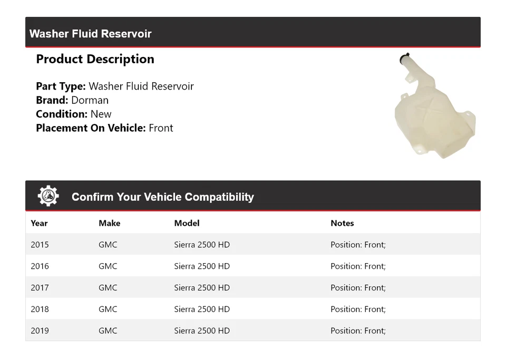Select 'Sierra 2500 HD' in the 2019 row
506x358 pixels.
click(x=202, y=331)
